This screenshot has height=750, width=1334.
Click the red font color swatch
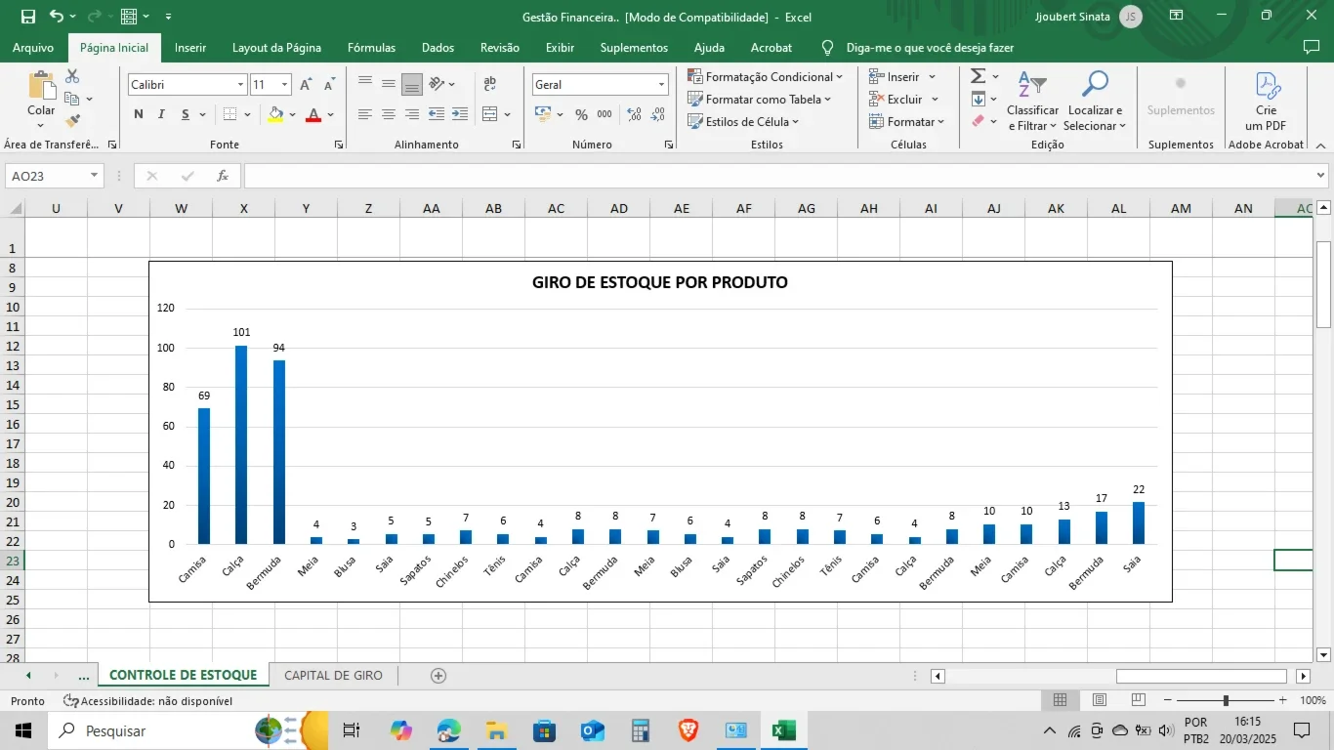point(313,114)
